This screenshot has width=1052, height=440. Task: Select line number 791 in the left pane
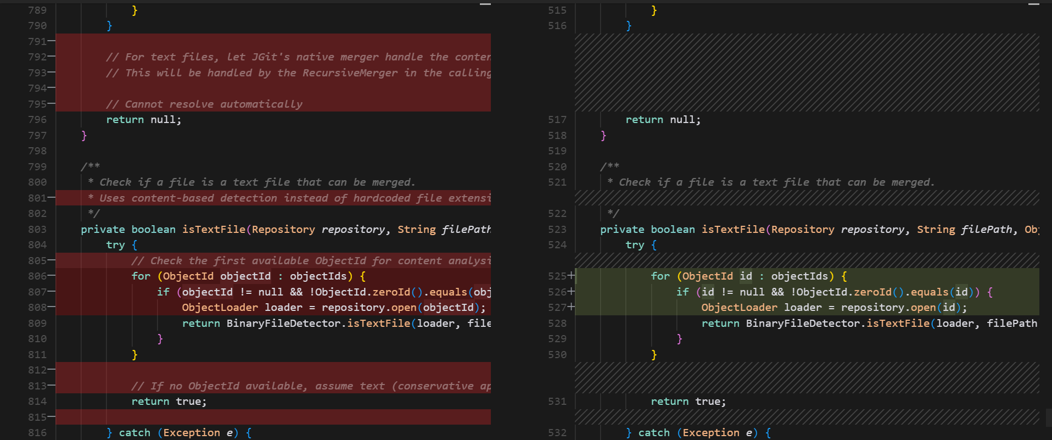click(37, 41)
